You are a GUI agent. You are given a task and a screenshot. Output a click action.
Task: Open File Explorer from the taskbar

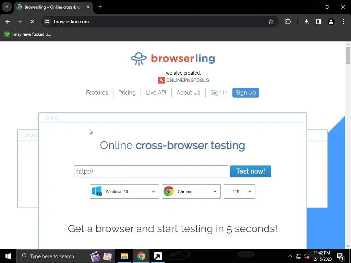124,256
